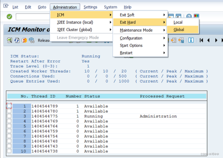Click the green checkmark Enter icon

pyautogui.click(x=9, y=16)
